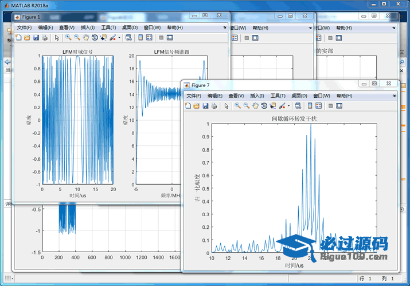410x286 pixels.
Task: Click dock arrow in Figure 1 menu bar
Action: (x=225, y=27)
